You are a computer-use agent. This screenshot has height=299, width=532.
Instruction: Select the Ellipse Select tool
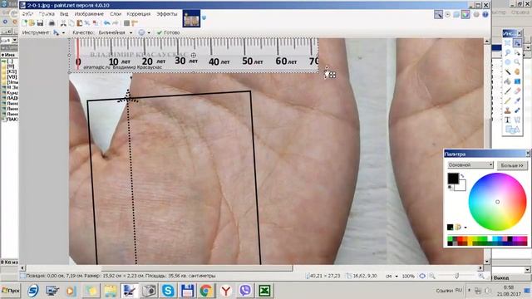tap(507, 62)
